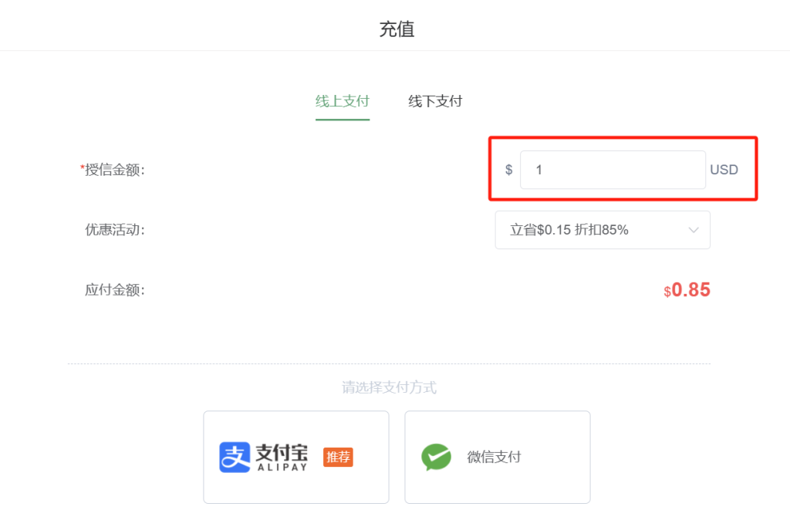
Task: Toggle to Alipay payment card selection
Action: (295, 457)
